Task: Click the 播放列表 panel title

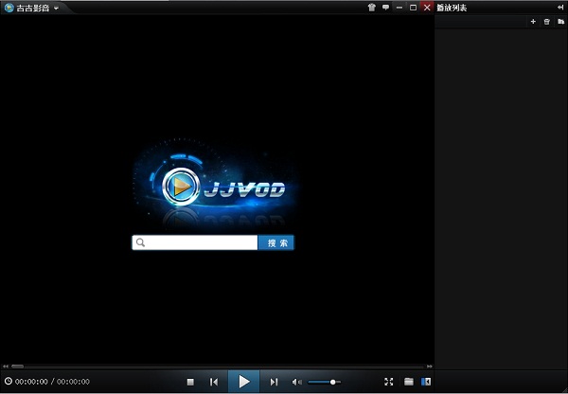Action: point(452,8)
